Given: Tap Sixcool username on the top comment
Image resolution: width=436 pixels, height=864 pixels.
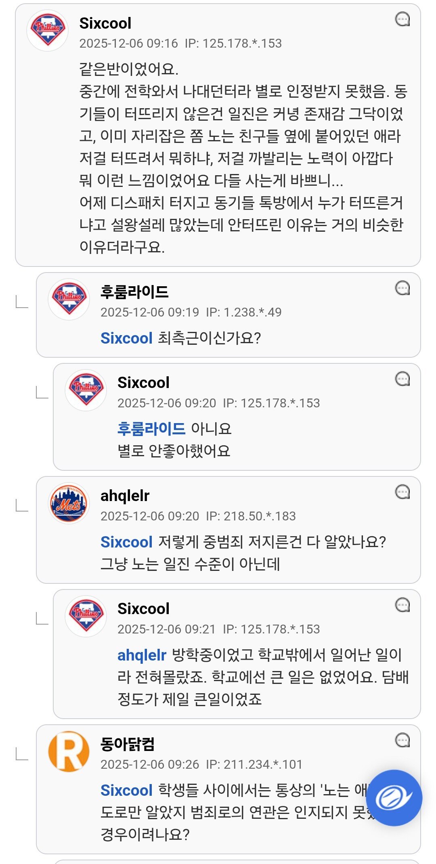Looking at the screenshot, I should point(105,23).
